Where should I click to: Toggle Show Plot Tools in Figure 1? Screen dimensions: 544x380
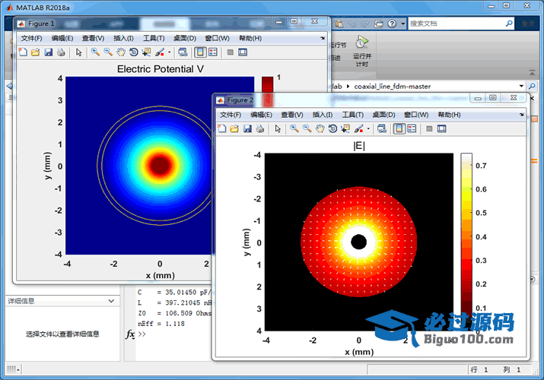tap(243, 52)
